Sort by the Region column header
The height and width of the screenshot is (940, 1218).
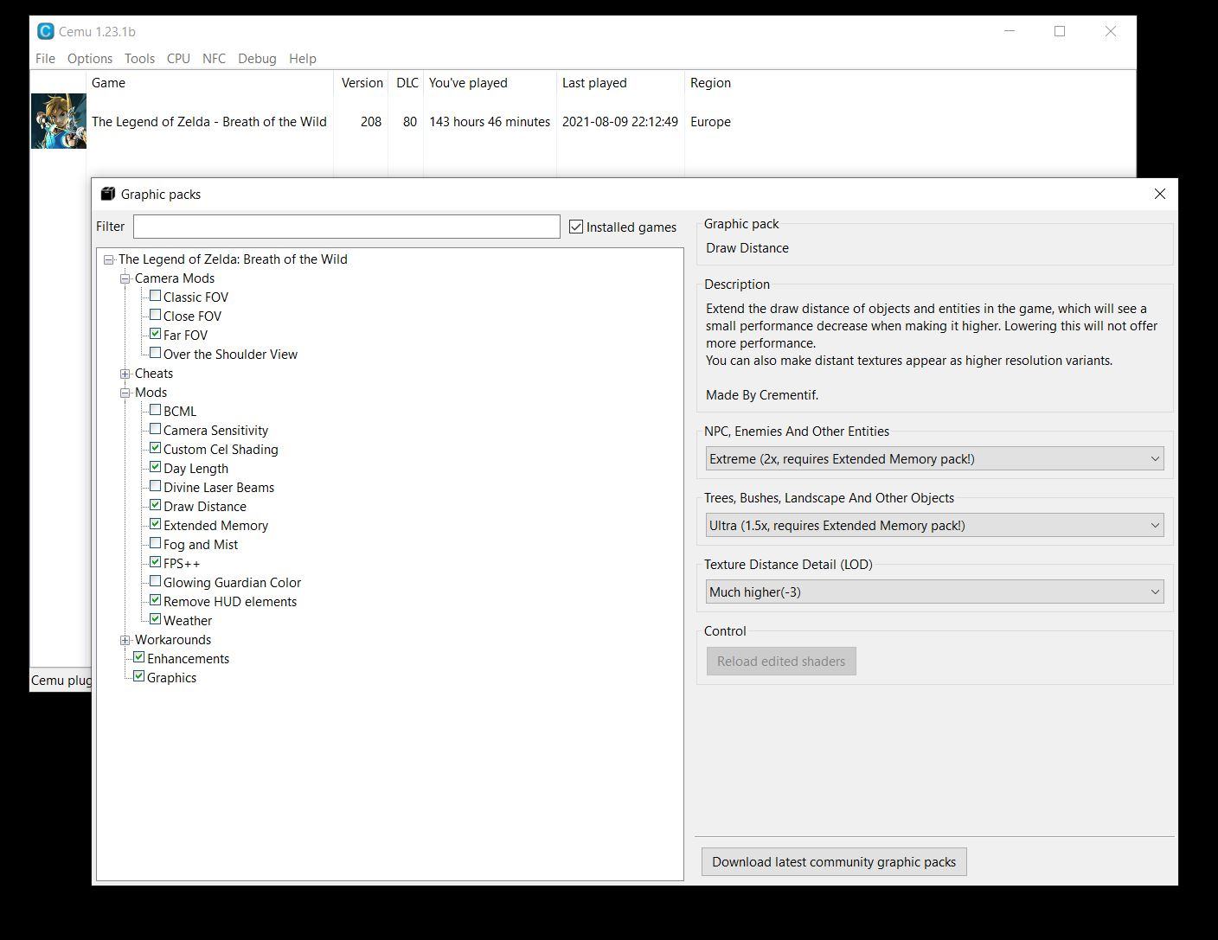[710, 83]
